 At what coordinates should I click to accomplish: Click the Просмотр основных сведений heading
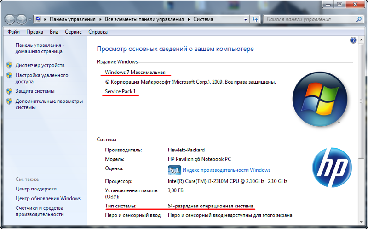click(175, 49)
